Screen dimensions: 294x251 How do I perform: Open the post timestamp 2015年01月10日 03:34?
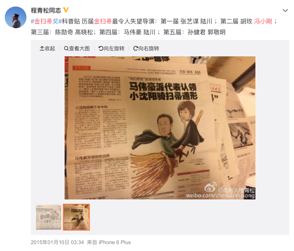point(57,242)
